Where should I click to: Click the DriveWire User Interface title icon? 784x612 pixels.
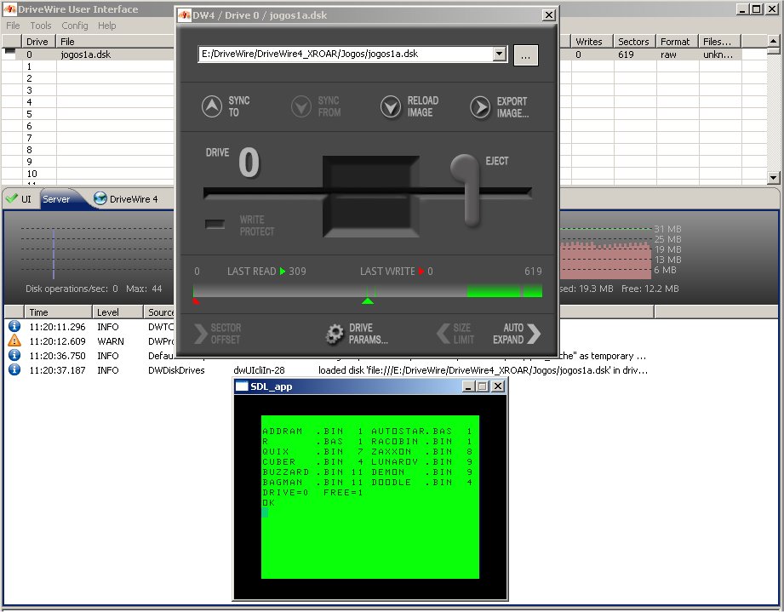click(9, 9)
